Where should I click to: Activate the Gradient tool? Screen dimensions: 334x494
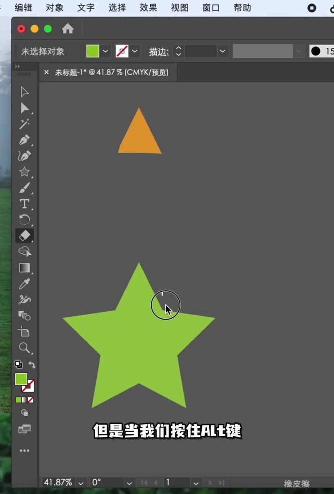point(24,267)
